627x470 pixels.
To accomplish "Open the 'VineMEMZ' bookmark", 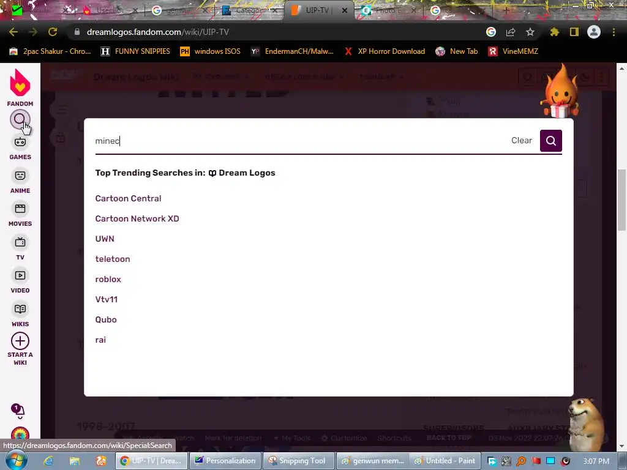I will (x=513, y=51).
